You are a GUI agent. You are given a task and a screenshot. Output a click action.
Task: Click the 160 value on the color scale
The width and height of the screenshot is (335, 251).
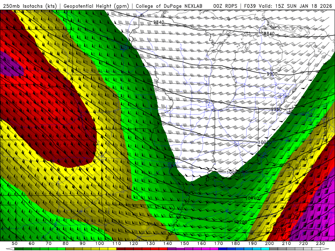tap(201, 243)
